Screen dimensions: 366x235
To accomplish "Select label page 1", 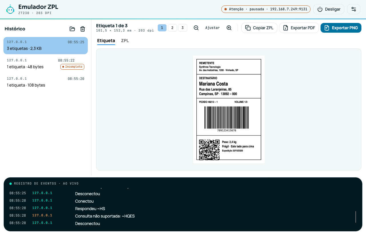I will tap(162, 28).
